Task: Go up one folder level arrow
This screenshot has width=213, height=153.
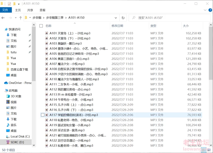Action: click(21, 18)
